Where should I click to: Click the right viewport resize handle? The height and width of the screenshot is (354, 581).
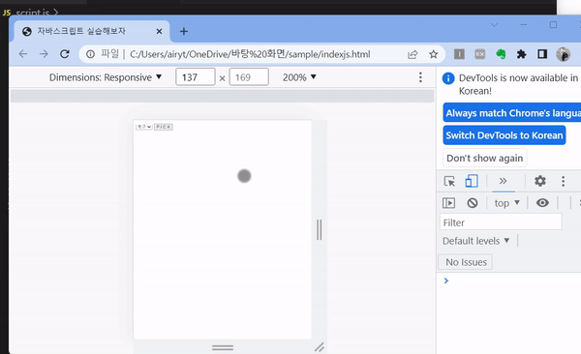pos(319,229)
